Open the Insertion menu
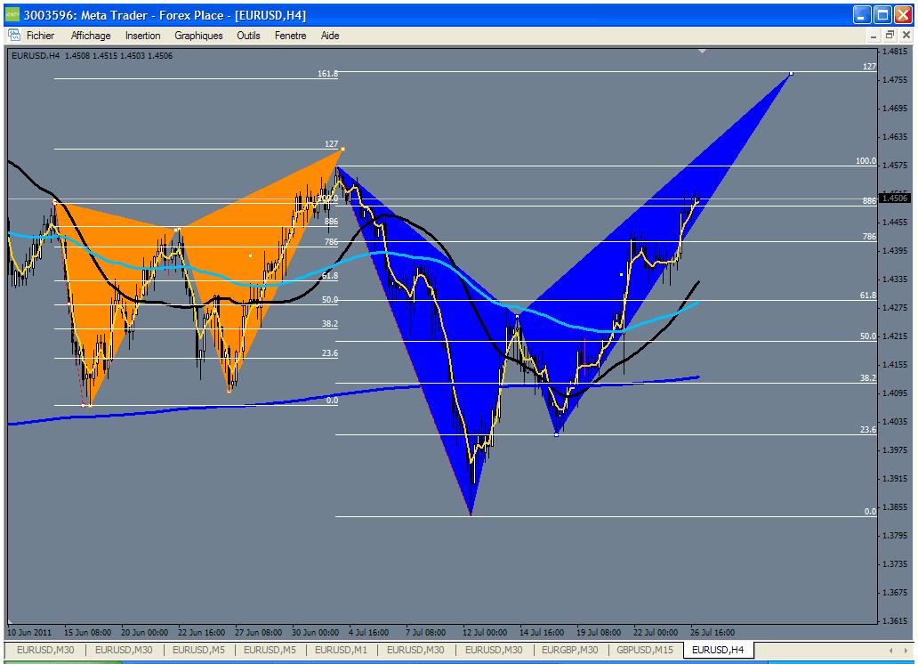918x664 pixels. click(143, 36)
